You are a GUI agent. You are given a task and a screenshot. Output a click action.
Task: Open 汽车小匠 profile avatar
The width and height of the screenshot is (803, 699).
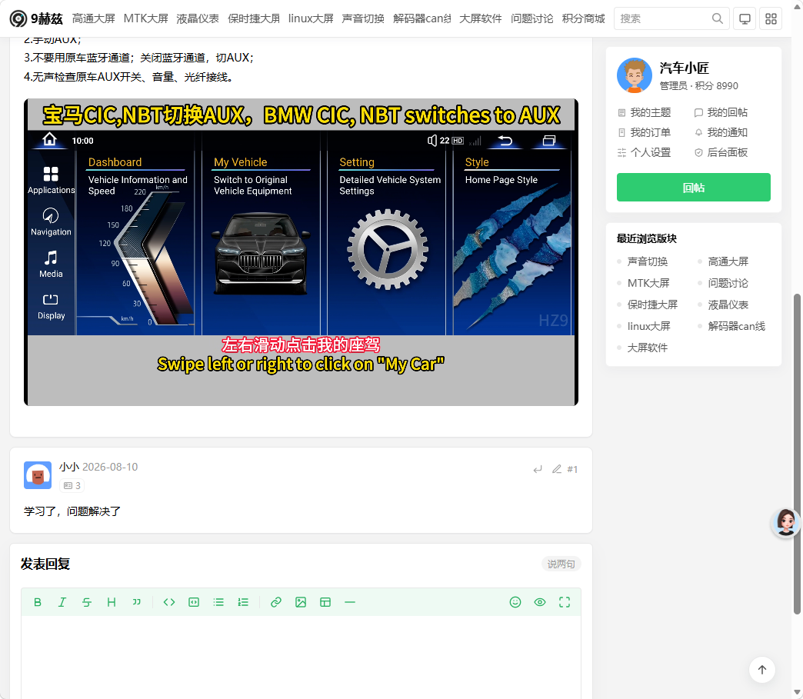coord(635,75)
